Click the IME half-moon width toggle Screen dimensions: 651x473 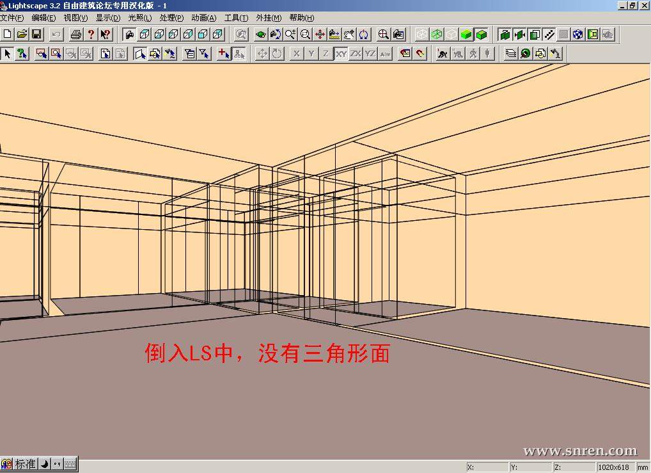coord(45,464)
